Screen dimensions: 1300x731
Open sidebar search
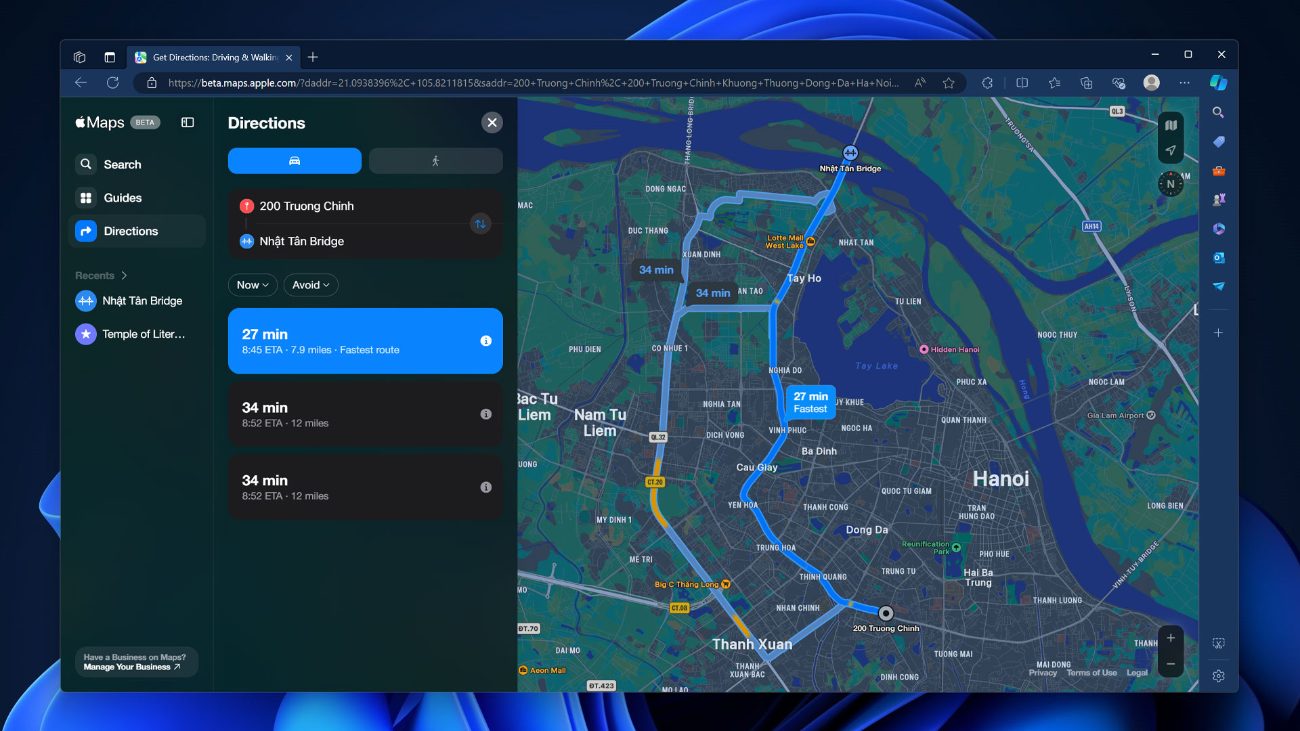coord(1218,112)
